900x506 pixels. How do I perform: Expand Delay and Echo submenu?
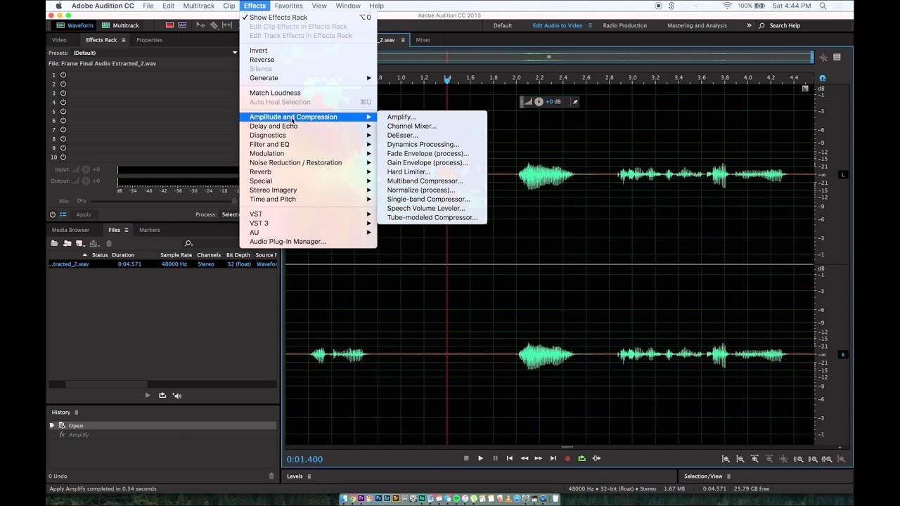pos(309,126)
